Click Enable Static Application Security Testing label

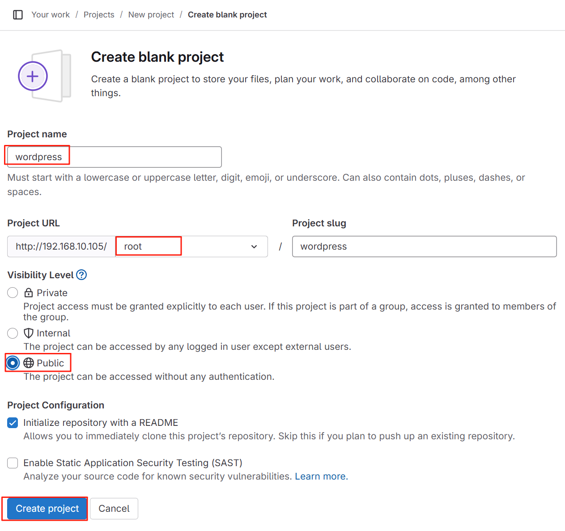(133, 463)
